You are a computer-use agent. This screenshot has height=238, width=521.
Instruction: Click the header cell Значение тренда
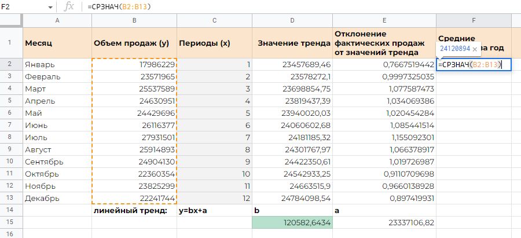coord(292,43)
